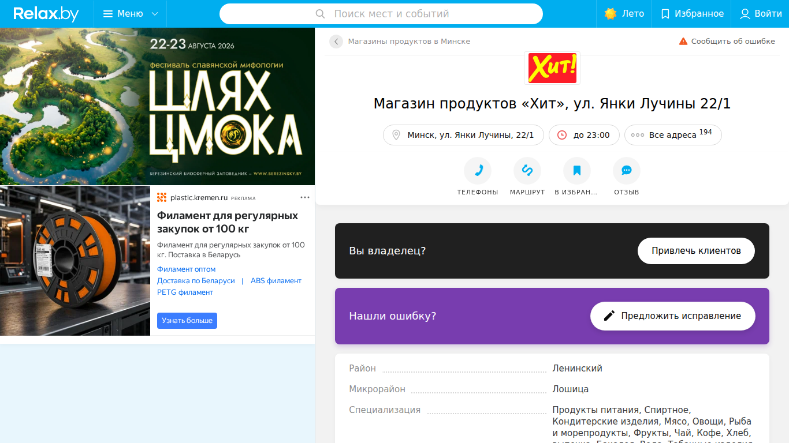Open ad headline Филамент для регулярных закупок
This screenshot has width=789, height=443.
click(228, 222)
